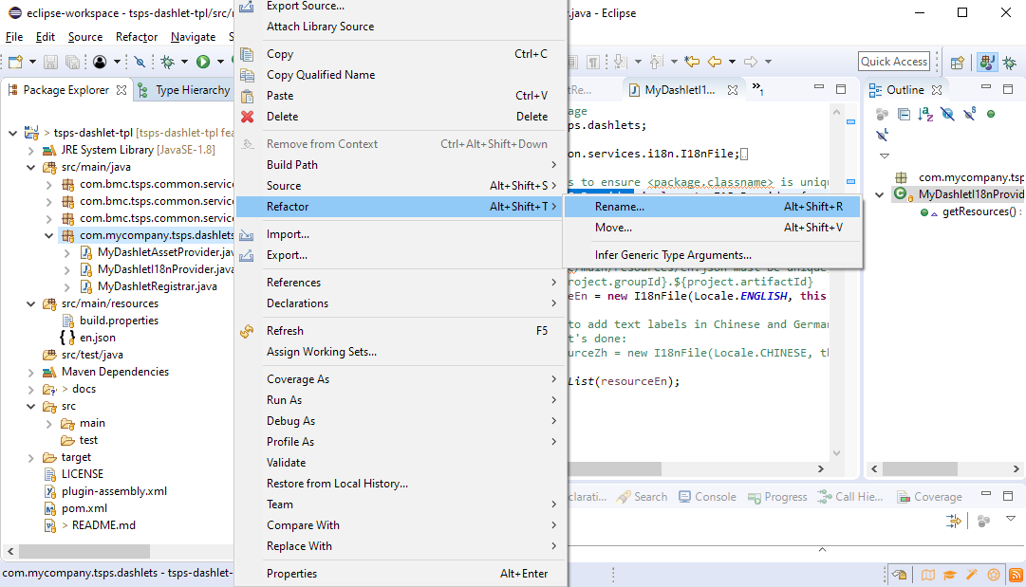
Task: Click the Debug bug toolbar icon
Action: click(x=168, y=62)
